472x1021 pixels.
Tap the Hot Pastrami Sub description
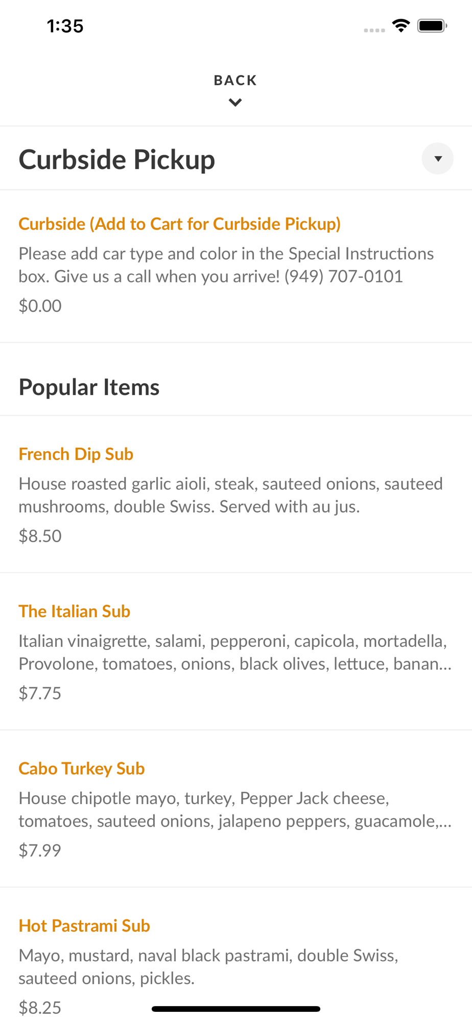point(208,967)
